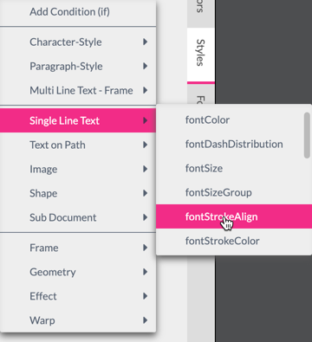Open the Text on Path submenu
Screen dimensions: 312x342
pyautogui.click(x=78, y=145)
